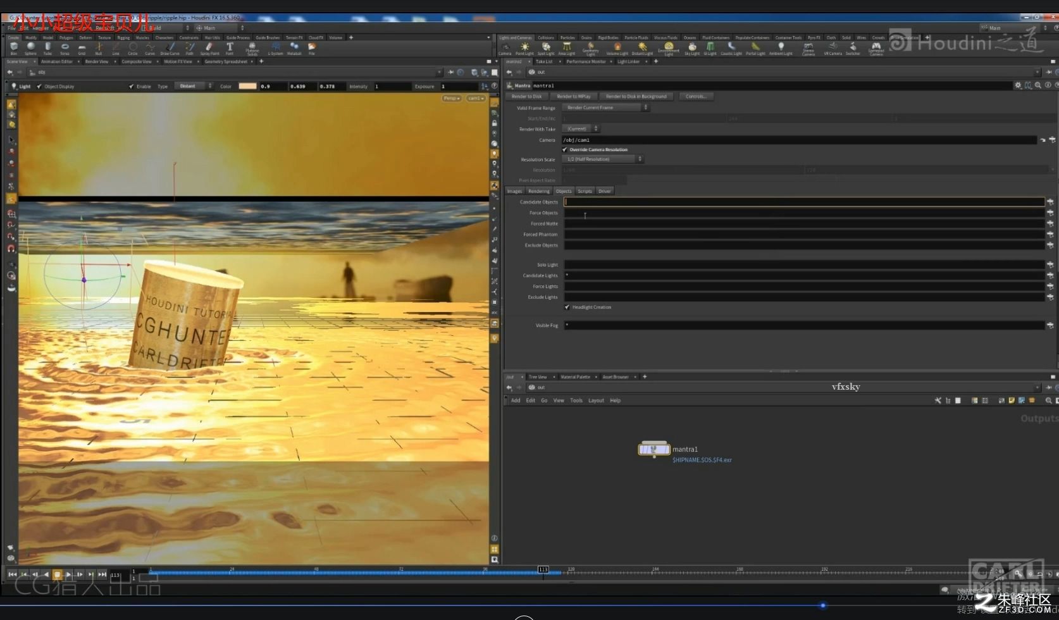Viewport: 1059px width, 620px height.
Task: Toggle Headlight Creation checkbox
Action: 567,307
